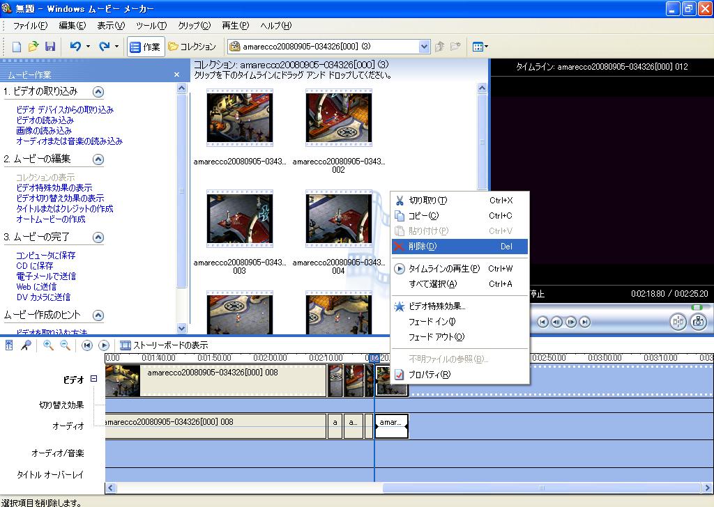Click ビデオ特殊効果の表示 link
The width and height of the screenshot is (714, 507).
(x=54, y=187)
